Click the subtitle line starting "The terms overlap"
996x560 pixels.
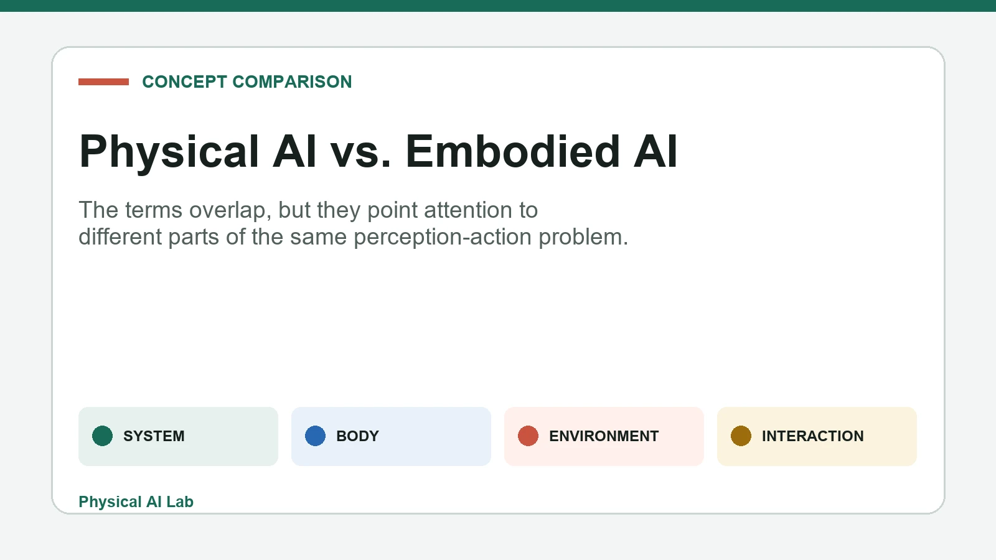coord(308,210)
